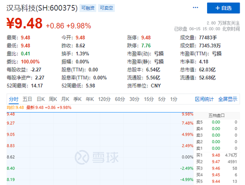Click the 流通值 value 52.68亿
The height and width of the screenshot is (185, 245).
coord(207,78)
